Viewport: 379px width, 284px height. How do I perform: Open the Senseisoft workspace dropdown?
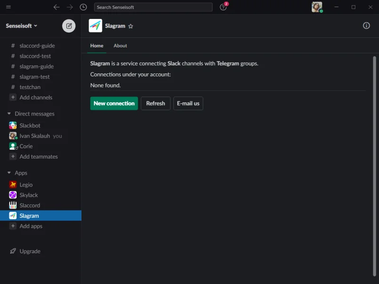[x=21, y=26]
